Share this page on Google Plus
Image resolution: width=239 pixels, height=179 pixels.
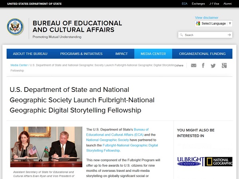click(x=224, y=66)
